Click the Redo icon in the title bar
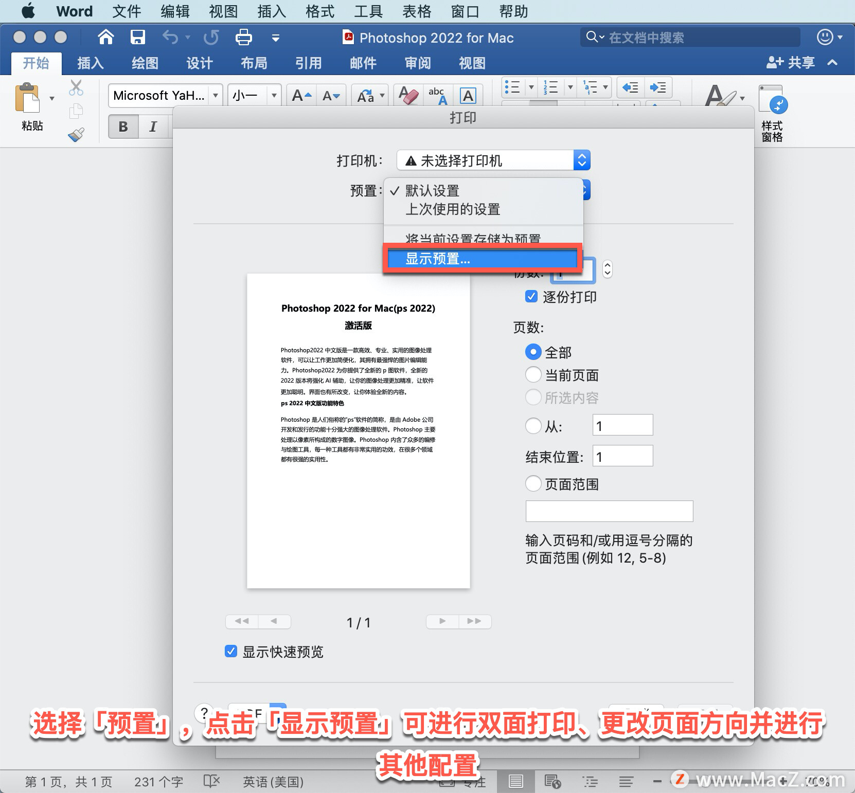This screenshot has height=793, width=855. [211, 37]
